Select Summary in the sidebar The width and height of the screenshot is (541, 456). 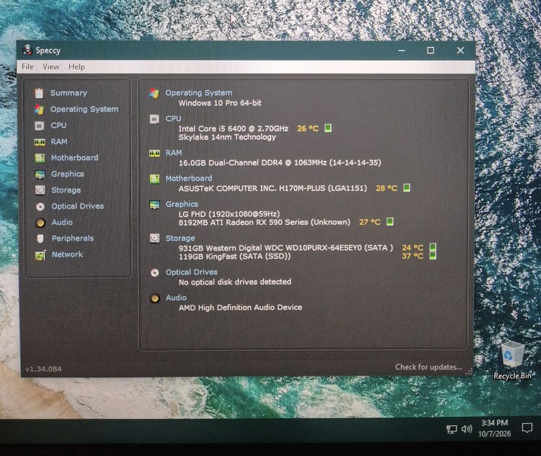68,93
